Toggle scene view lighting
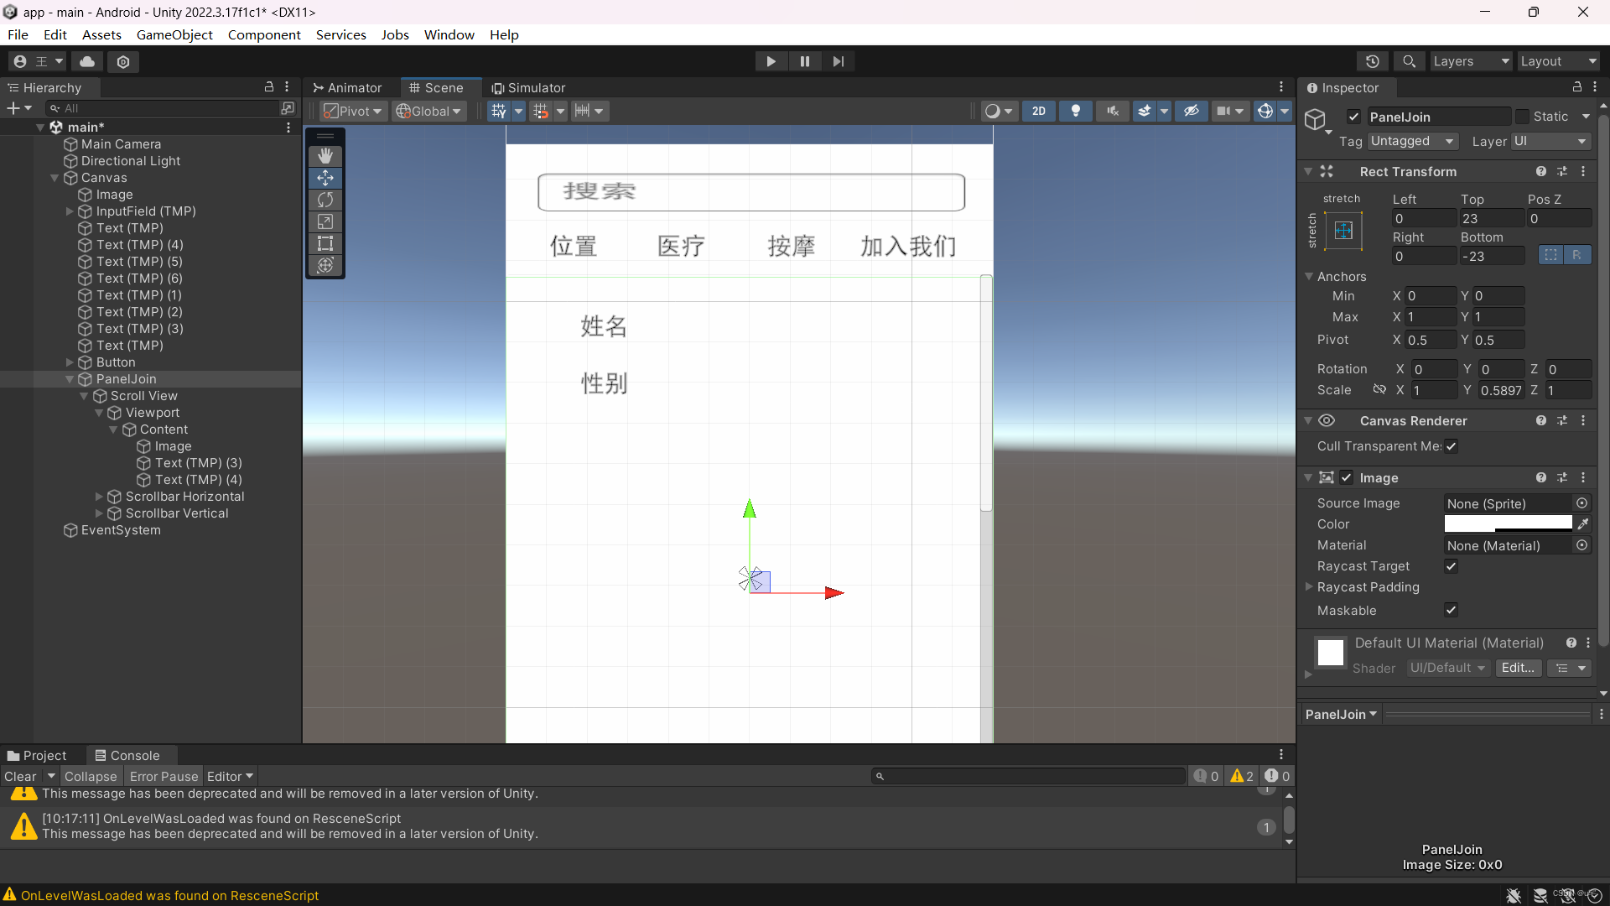1610x906 pixels. (x=1076, y=111)
